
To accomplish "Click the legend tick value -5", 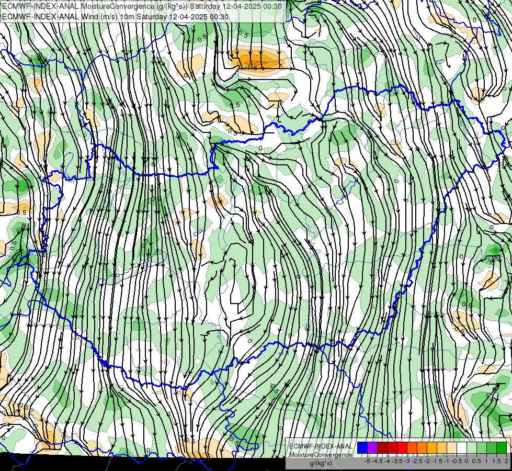I will [367, 461].
